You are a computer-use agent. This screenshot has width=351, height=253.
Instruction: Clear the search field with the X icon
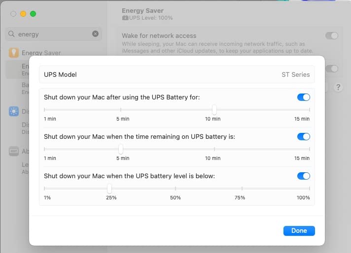[95, 34]
